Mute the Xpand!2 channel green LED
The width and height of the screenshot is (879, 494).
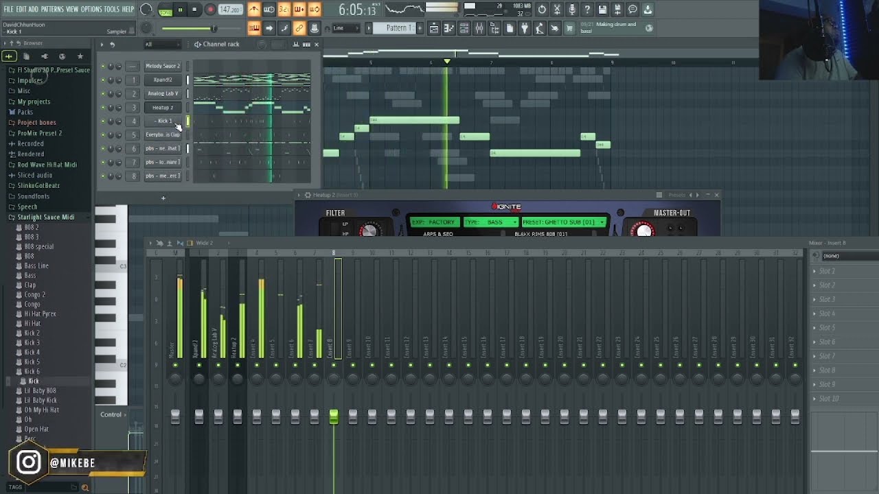(x=103, y=80)
